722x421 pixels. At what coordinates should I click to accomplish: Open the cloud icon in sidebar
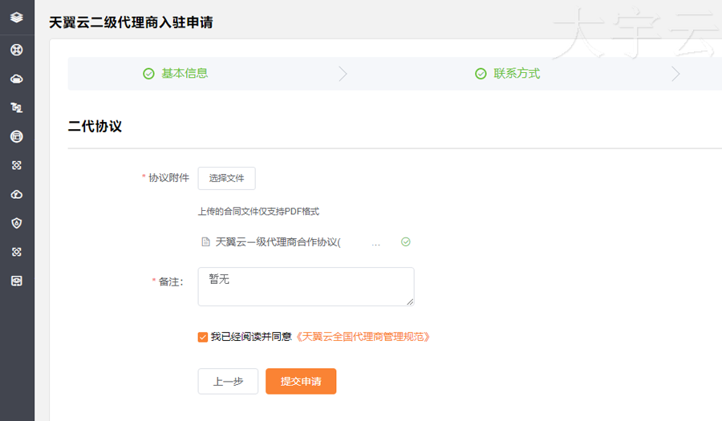point(17,79)
